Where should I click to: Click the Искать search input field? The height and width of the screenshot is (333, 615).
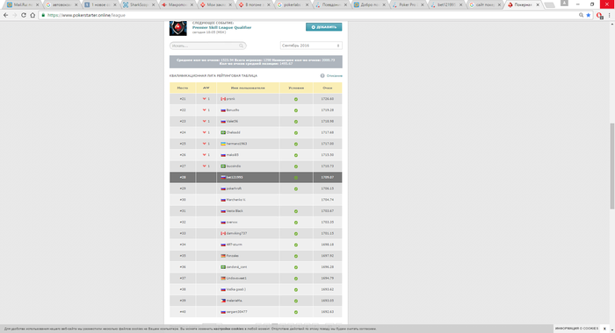tap(208, 46)
